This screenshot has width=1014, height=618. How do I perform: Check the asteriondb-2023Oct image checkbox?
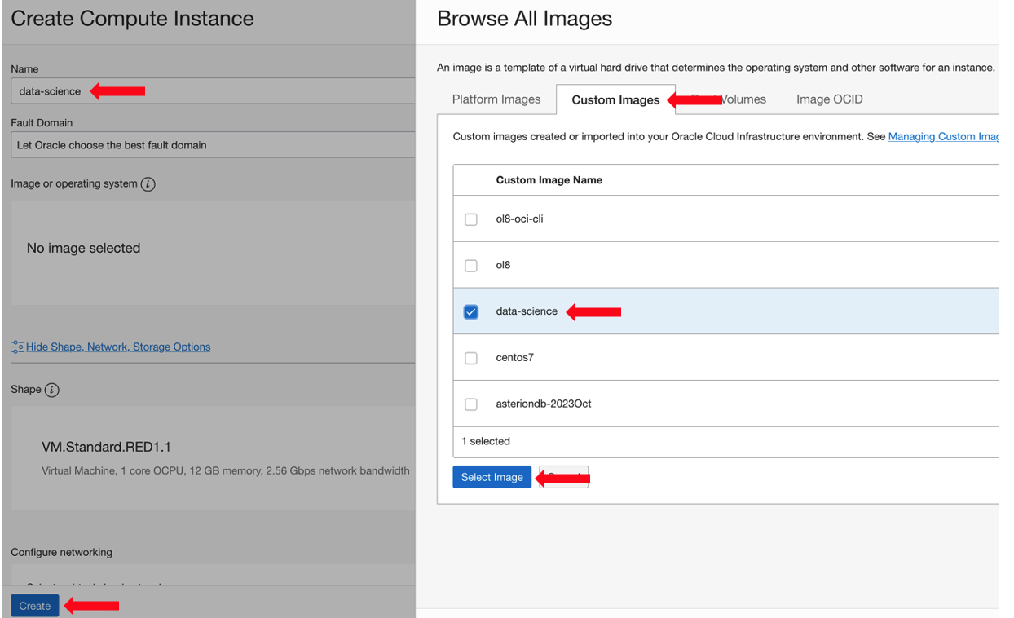(x=470, y=404)
